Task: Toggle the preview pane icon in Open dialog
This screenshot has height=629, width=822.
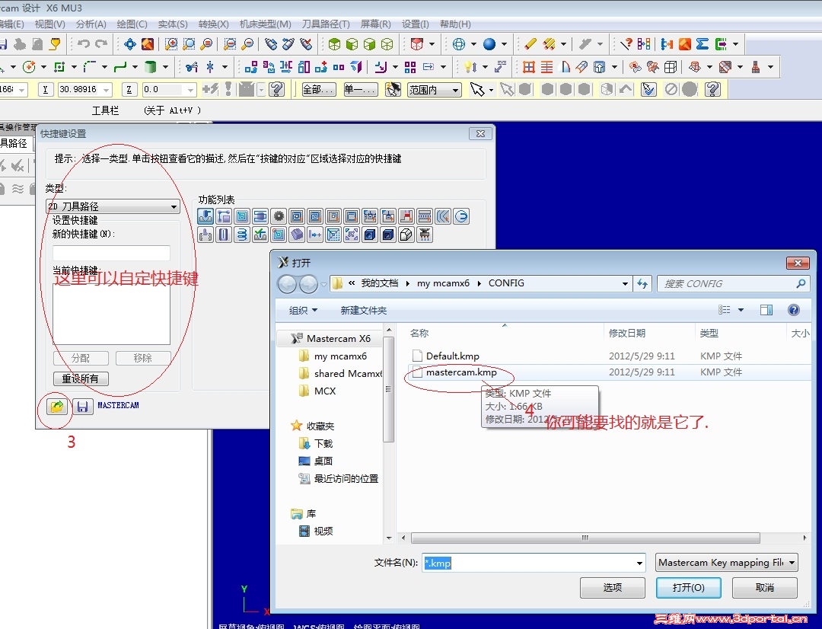Action: (x=766, y=310)
